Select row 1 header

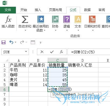pyautogui.click(x=5, y=65)
